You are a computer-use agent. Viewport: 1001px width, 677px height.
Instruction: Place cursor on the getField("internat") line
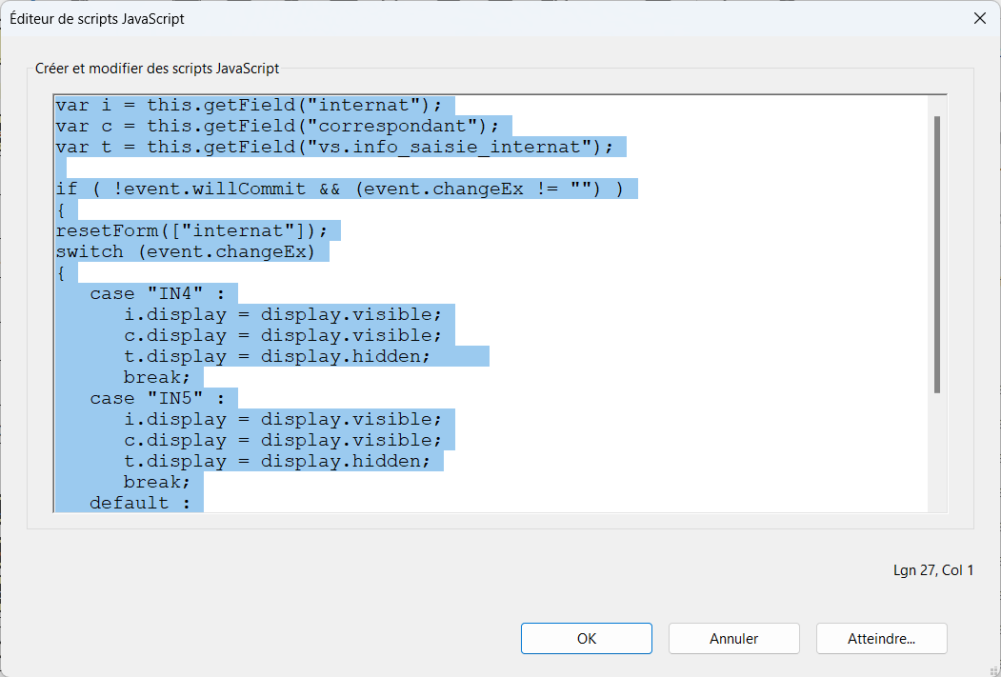pos(249,105)
